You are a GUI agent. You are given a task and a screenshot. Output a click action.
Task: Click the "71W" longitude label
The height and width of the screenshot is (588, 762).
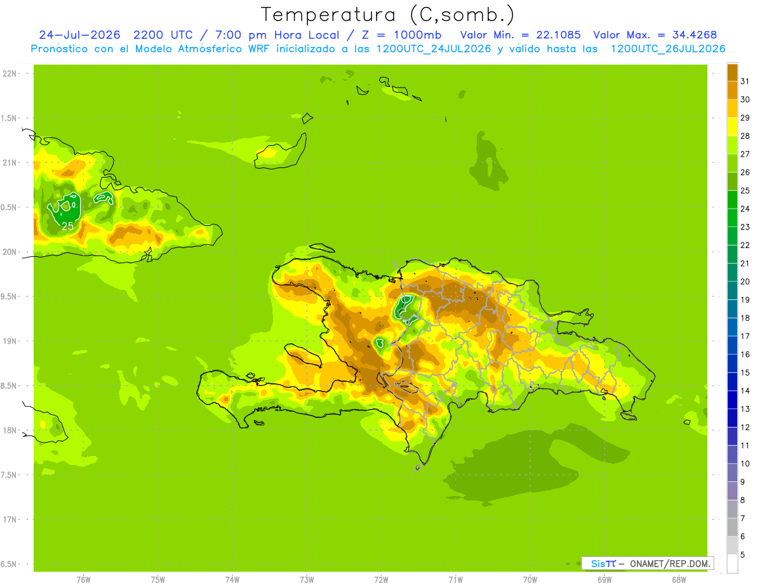click(x=455, y=579)
